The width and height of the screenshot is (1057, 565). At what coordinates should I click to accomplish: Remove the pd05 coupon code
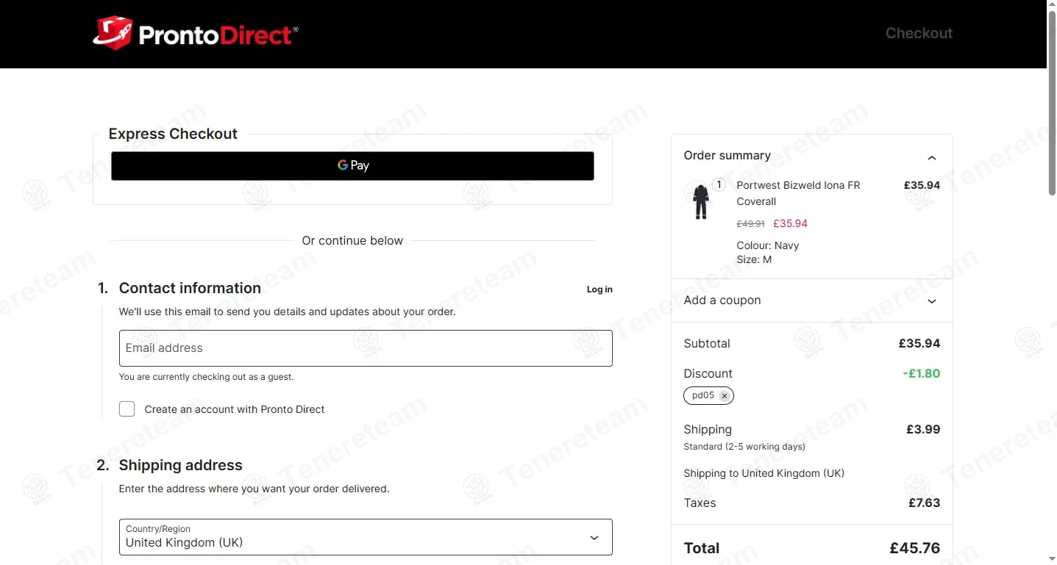click(x=725, y=396)
